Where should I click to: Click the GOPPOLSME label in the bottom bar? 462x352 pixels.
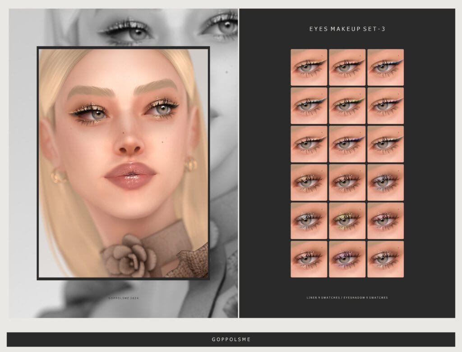(231, 339)
